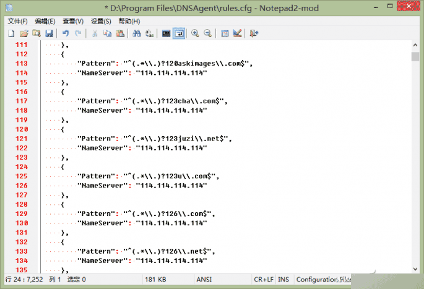
Task: Click line 117 Pattern 123cha text
Action: tap(152, 101)
